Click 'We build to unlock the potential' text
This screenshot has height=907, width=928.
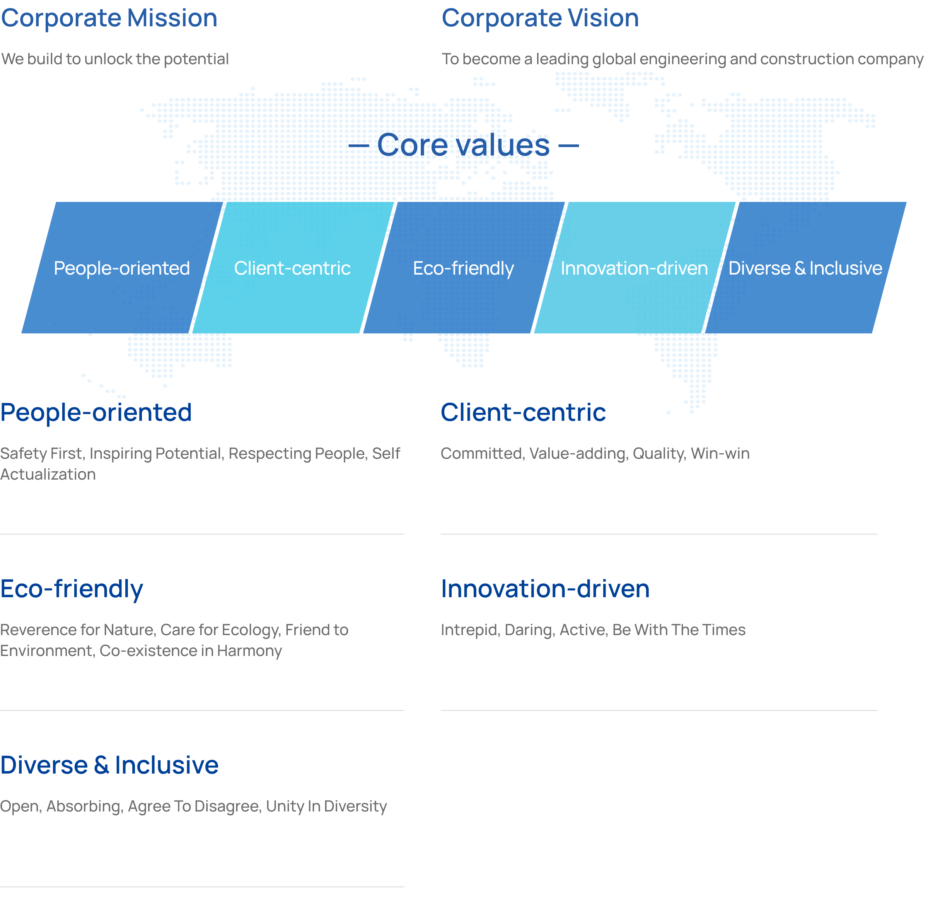click(115, 59)
